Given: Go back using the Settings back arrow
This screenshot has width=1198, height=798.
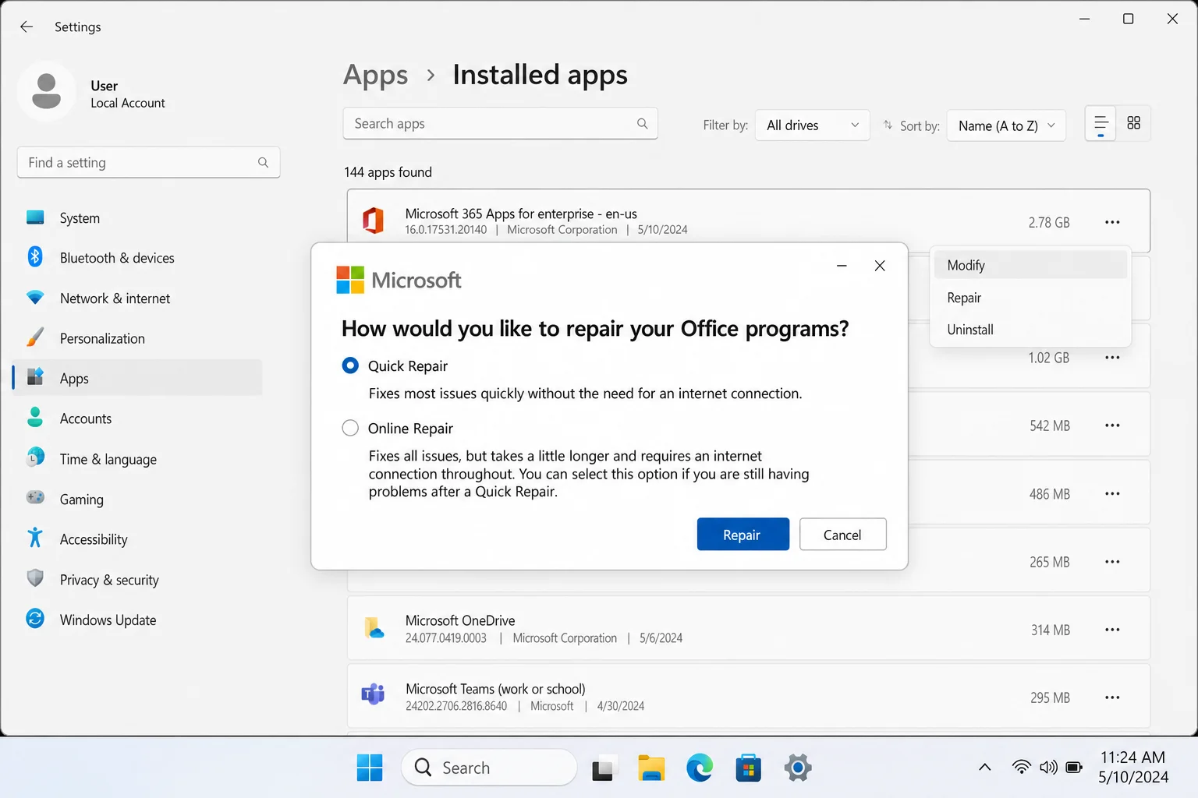Looking at the screenshot, I should [x=27, y=26].
